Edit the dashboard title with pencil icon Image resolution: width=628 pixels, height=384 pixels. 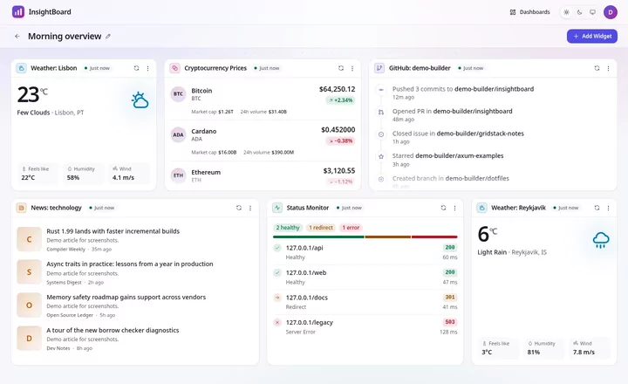[108, 36]
